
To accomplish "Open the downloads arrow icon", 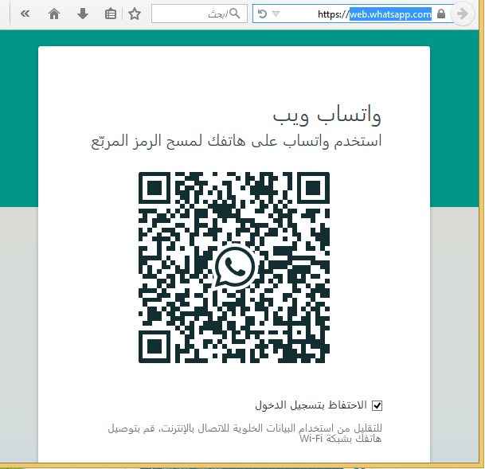I will (x=83, y=14).
